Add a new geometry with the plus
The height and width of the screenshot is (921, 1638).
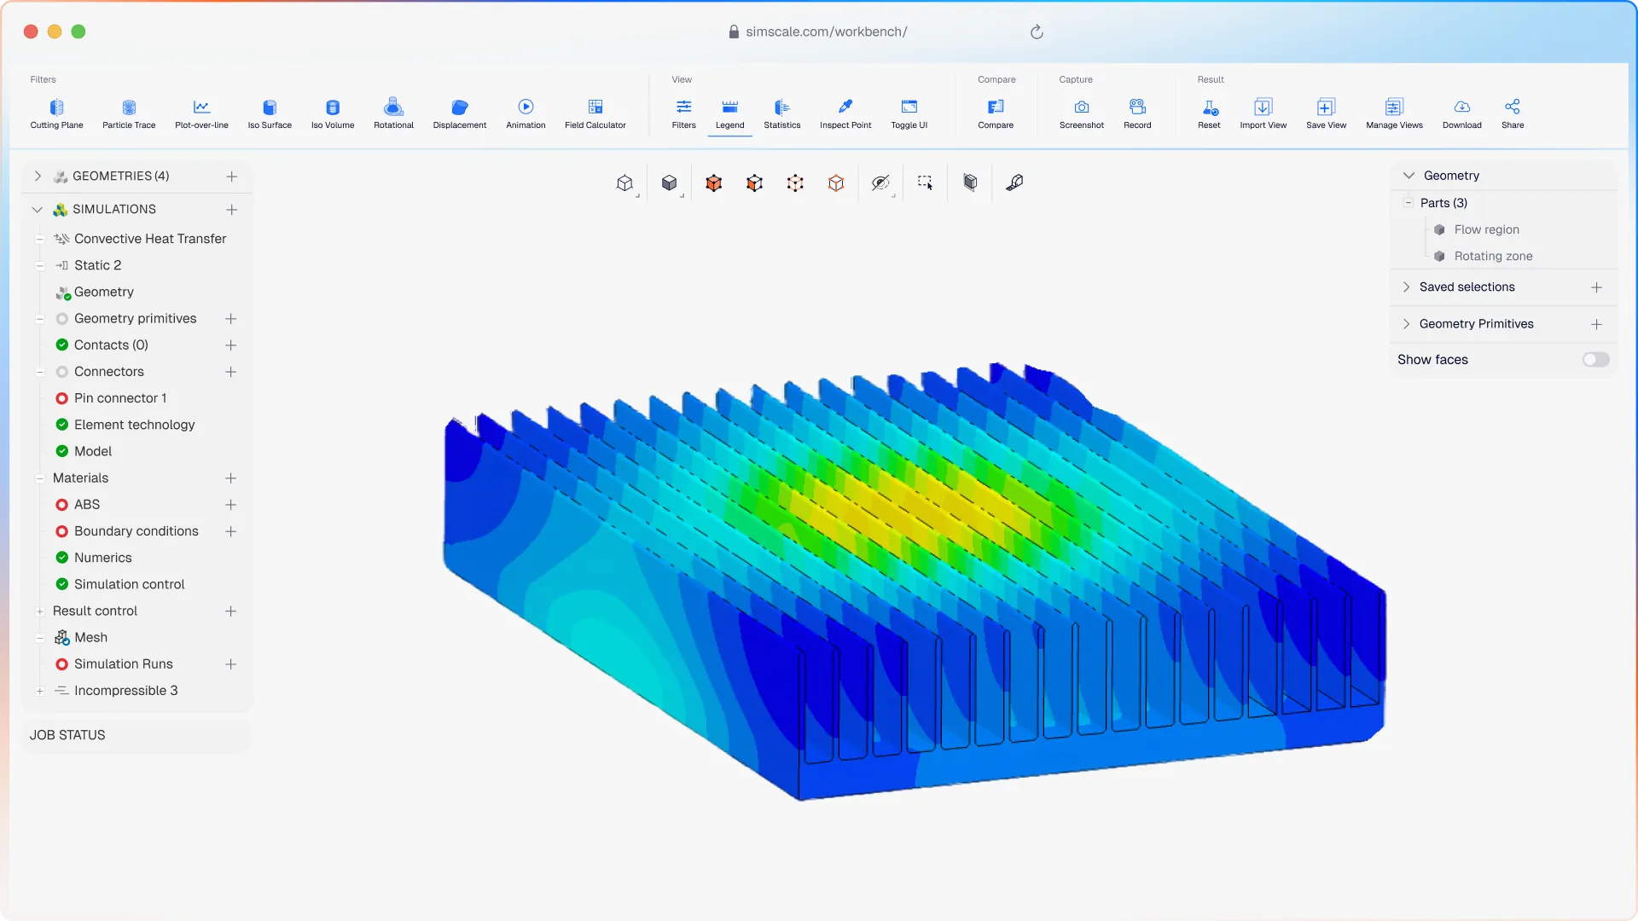point(231,176)
